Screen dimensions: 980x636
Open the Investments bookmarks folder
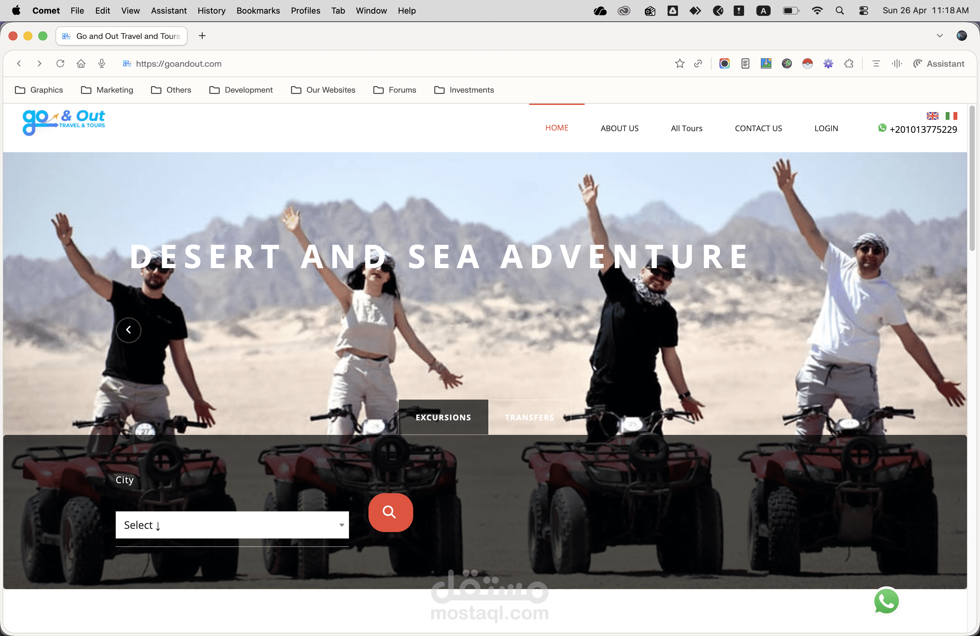point(464,90)
